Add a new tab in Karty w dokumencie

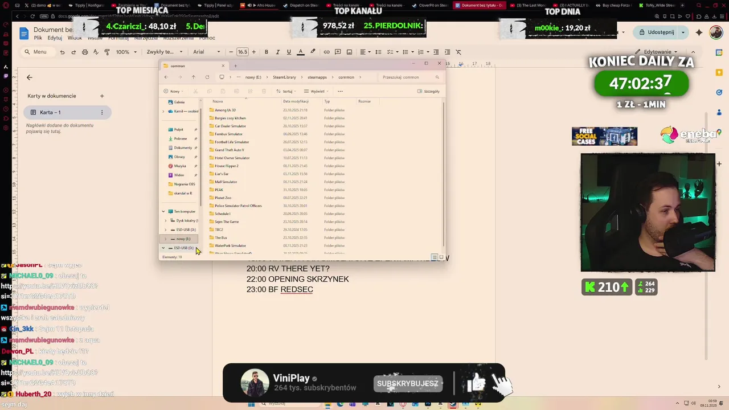tap(102, 96)
